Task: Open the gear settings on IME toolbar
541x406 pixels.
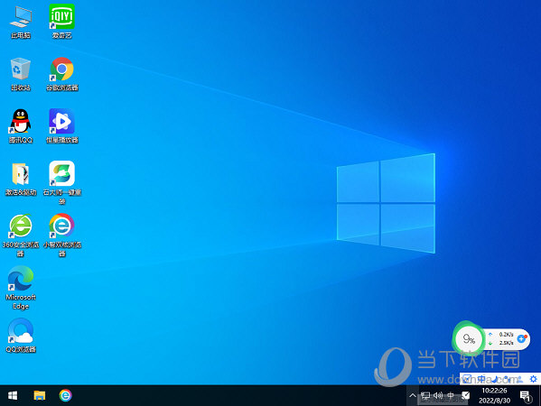Action: [x=534, y=379]
